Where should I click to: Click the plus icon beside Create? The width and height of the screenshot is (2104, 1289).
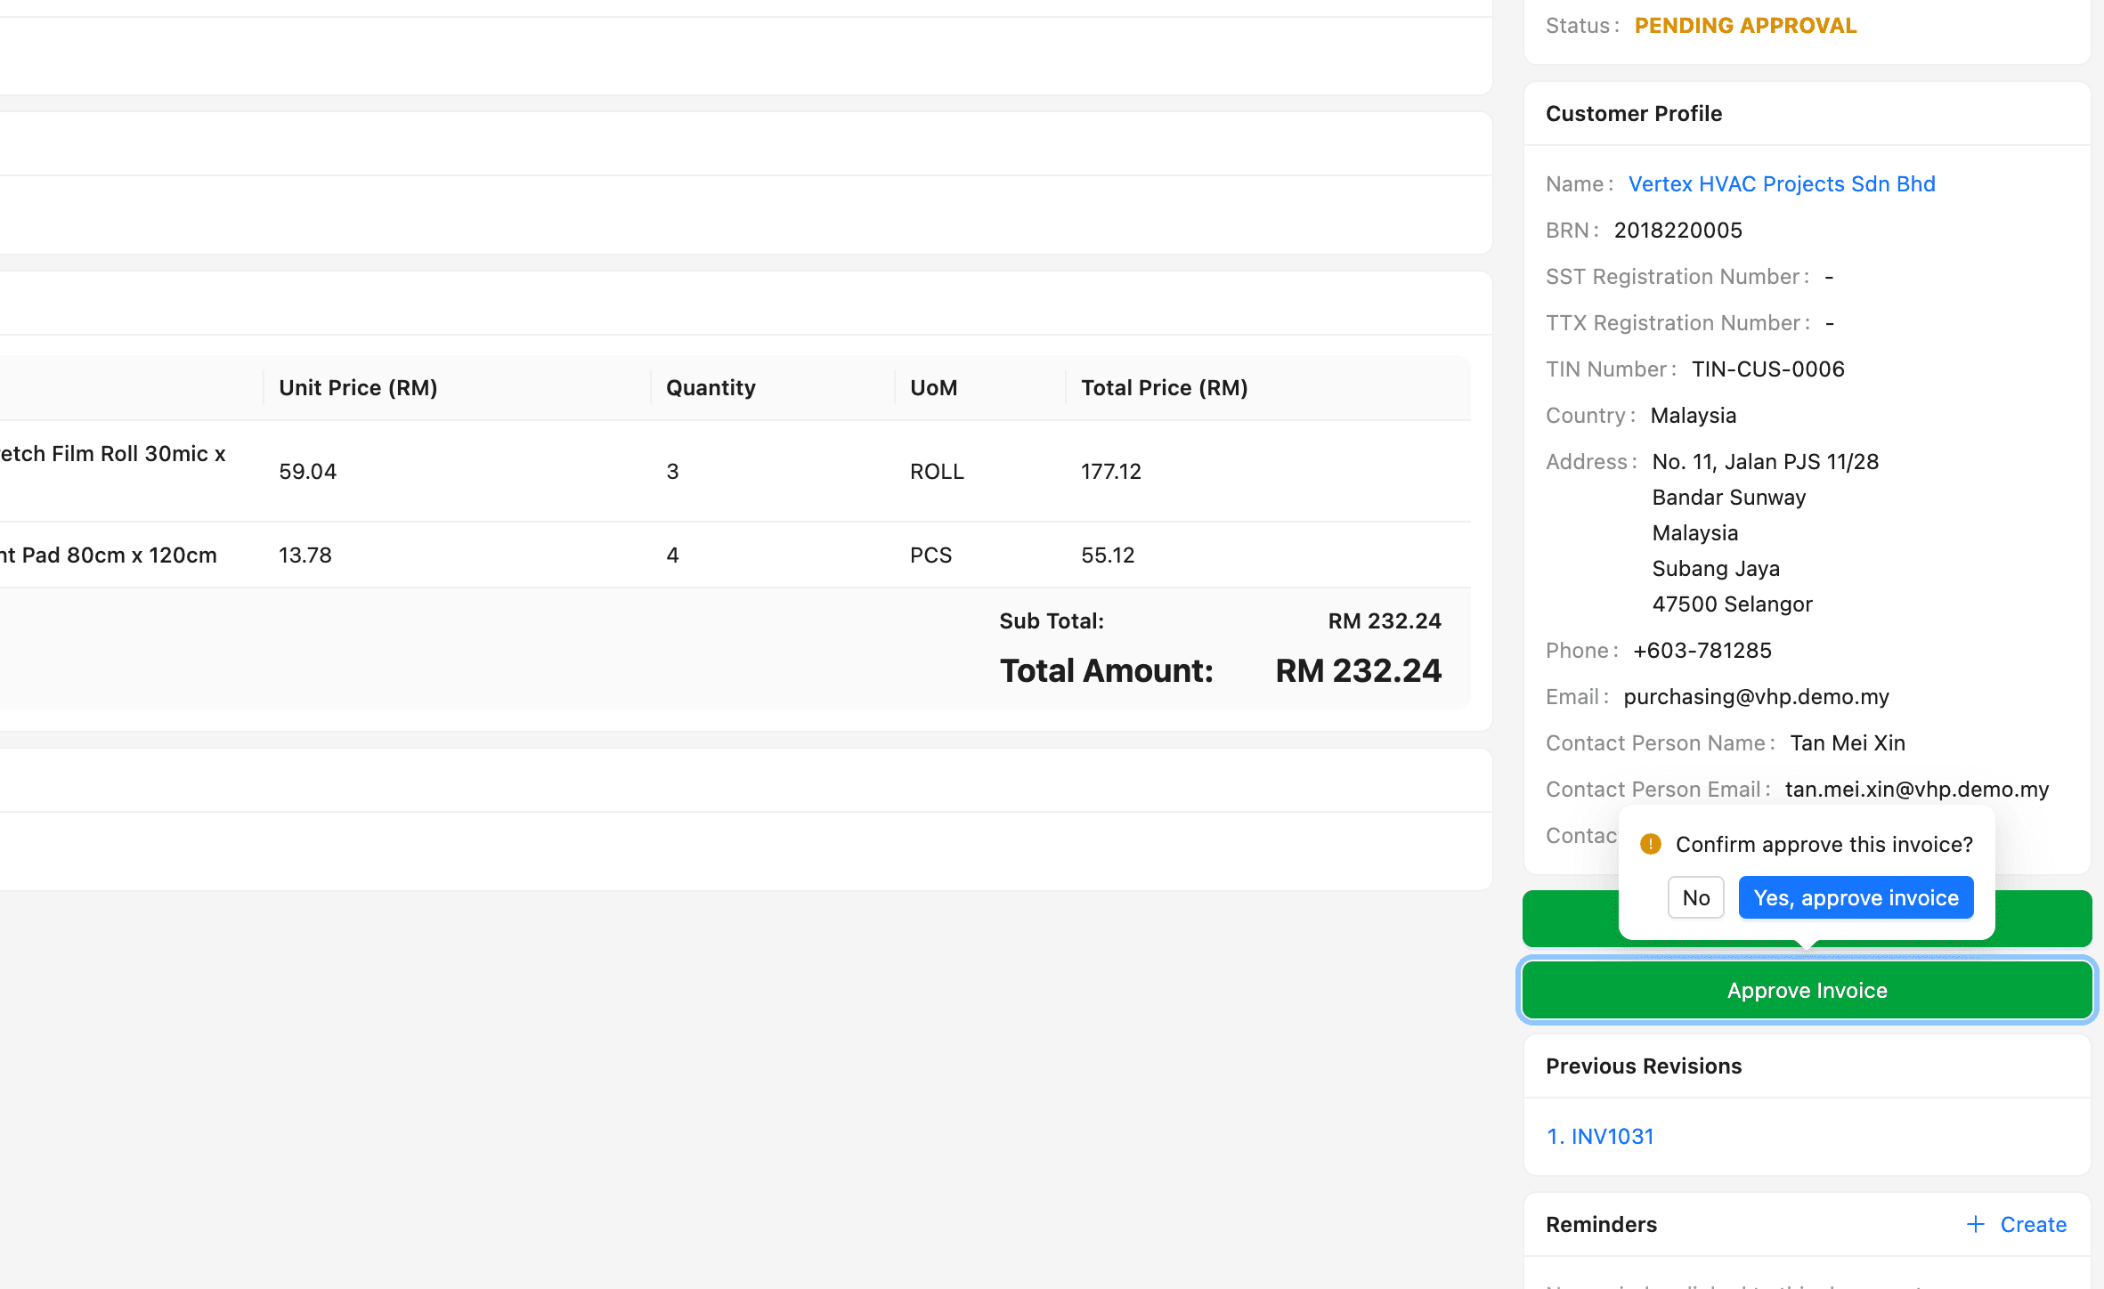[x=1975, y=1224]
